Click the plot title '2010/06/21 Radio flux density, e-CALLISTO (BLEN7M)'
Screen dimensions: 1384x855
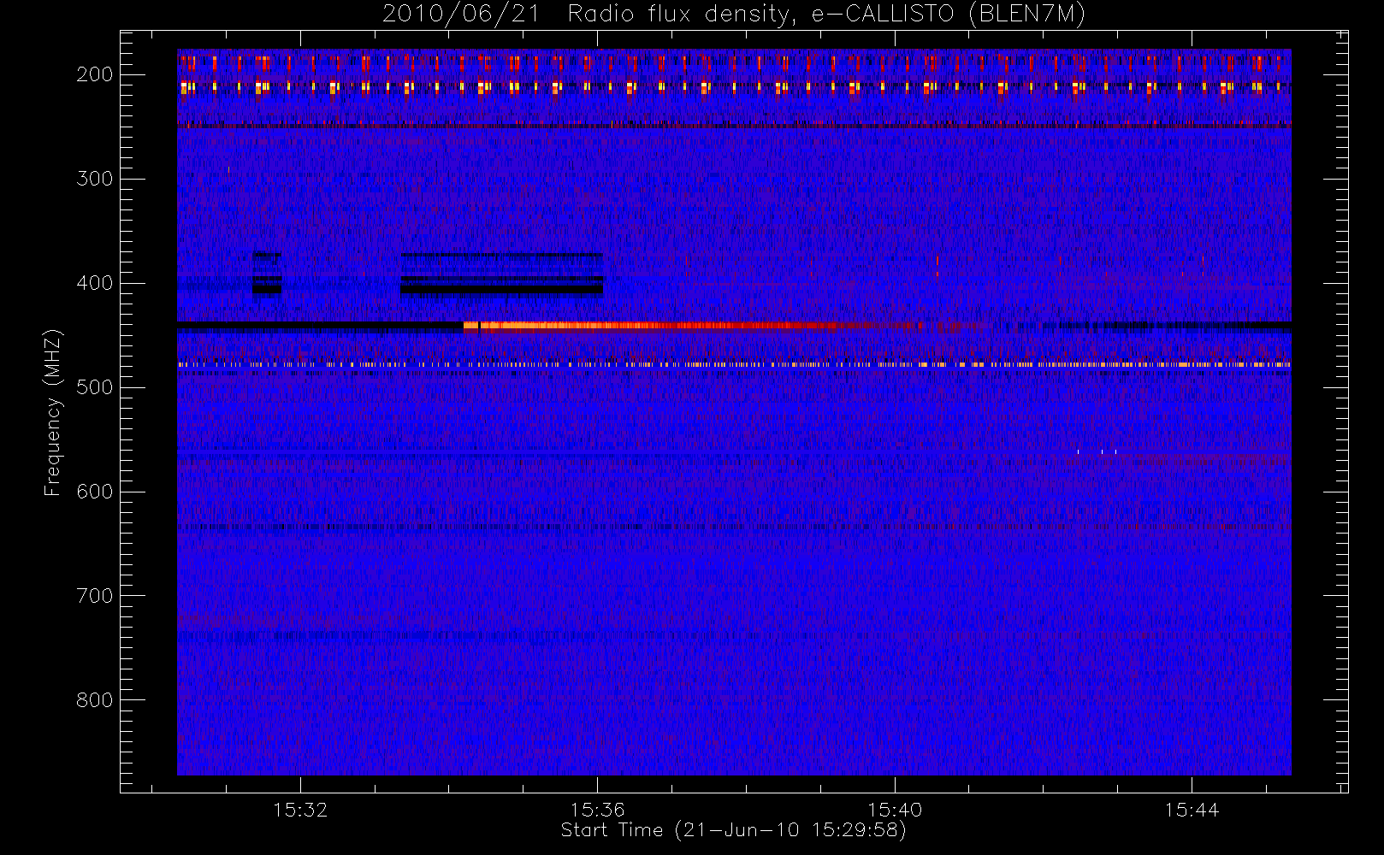click(x=733, y=15)
